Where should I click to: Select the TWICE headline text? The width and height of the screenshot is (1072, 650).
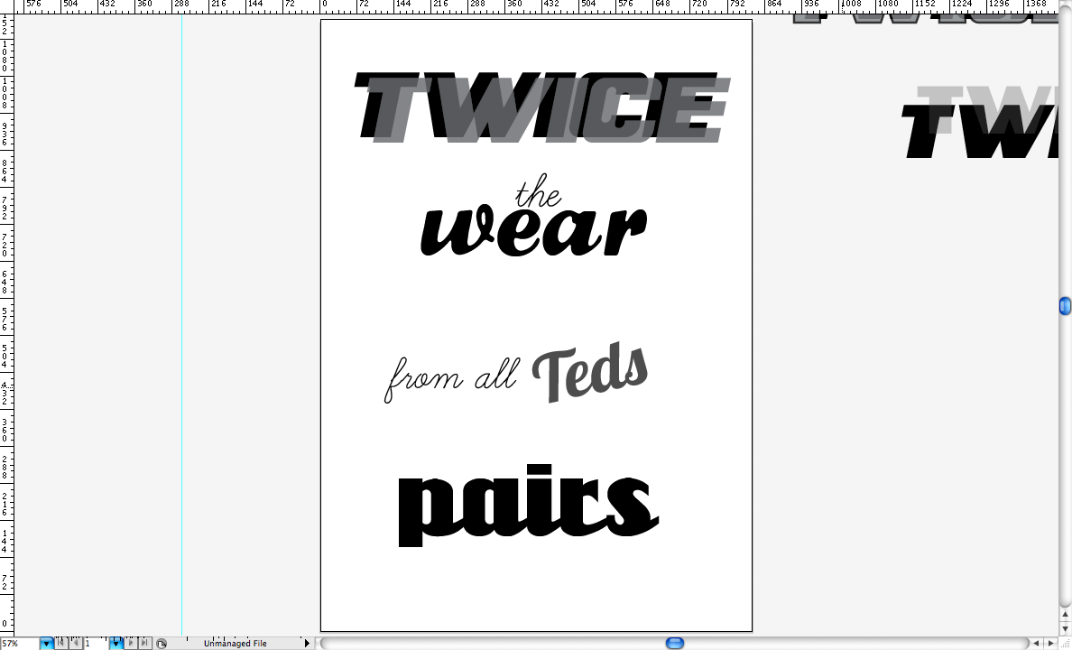(542, 107)
